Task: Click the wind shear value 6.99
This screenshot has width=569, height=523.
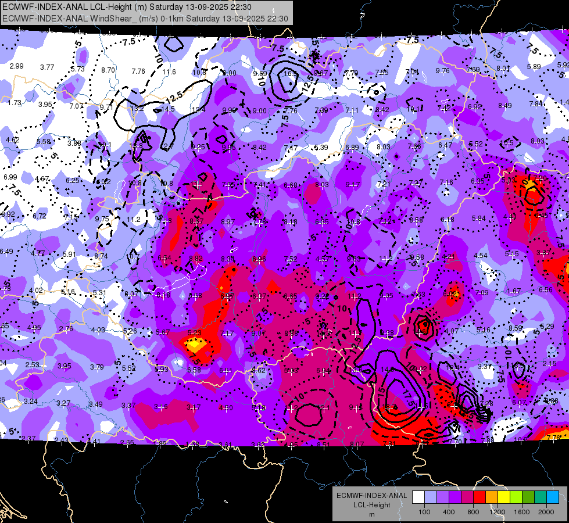Action: (x=10, y=177)
